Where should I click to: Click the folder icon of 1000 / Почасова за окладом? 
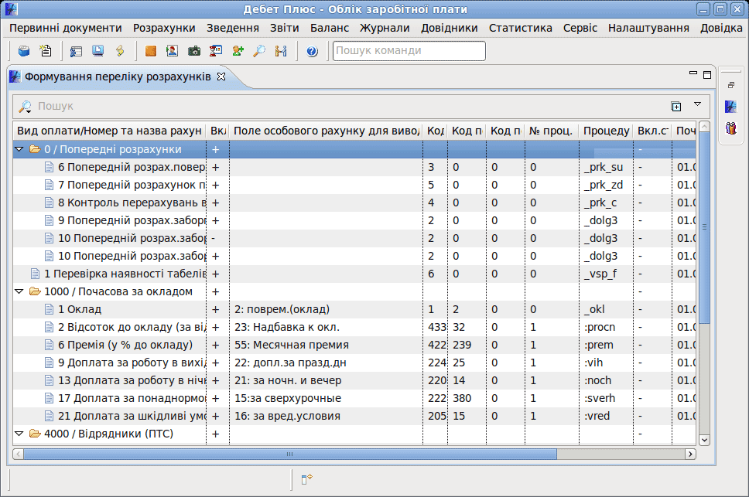[35, 291]
